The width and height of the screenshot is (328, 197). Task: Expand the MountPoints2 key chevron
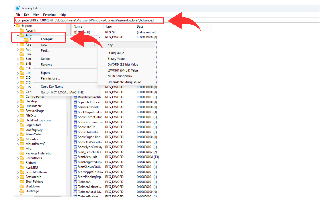(x=18, y=144)
